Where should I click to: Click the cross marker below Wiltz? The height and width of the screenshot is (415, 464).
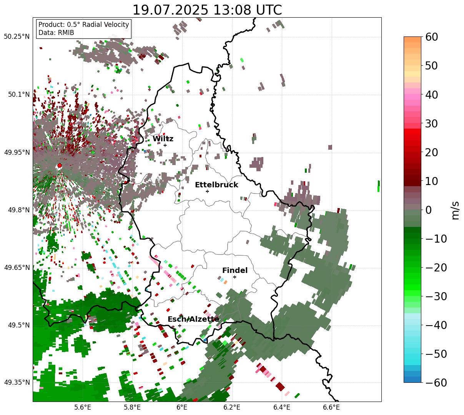pos(165,145)
